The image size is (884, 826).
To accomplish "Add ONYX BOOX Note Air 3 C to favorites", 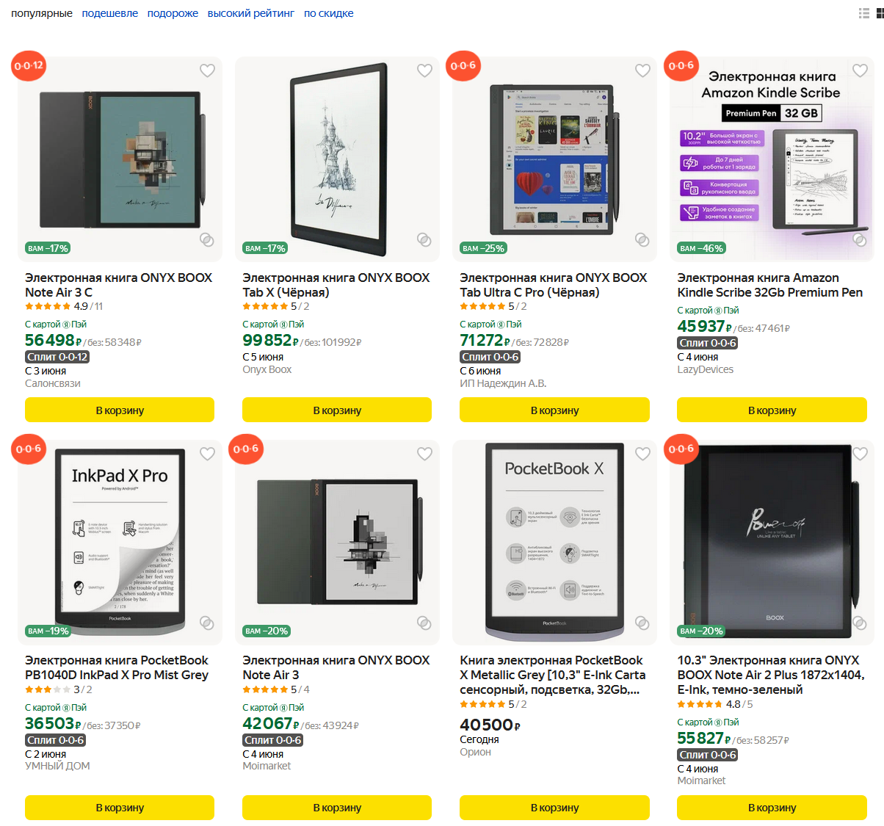I will point(208,70).
